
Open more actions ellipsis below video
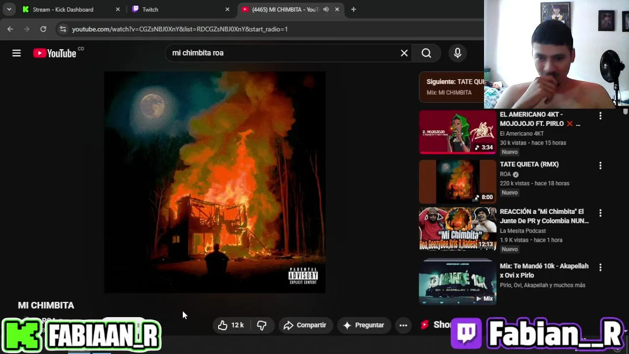[403, 325]
